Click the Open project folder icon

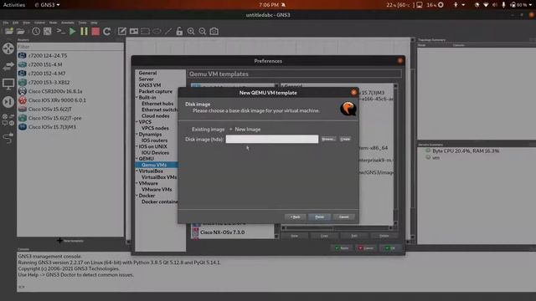(20, 32)
